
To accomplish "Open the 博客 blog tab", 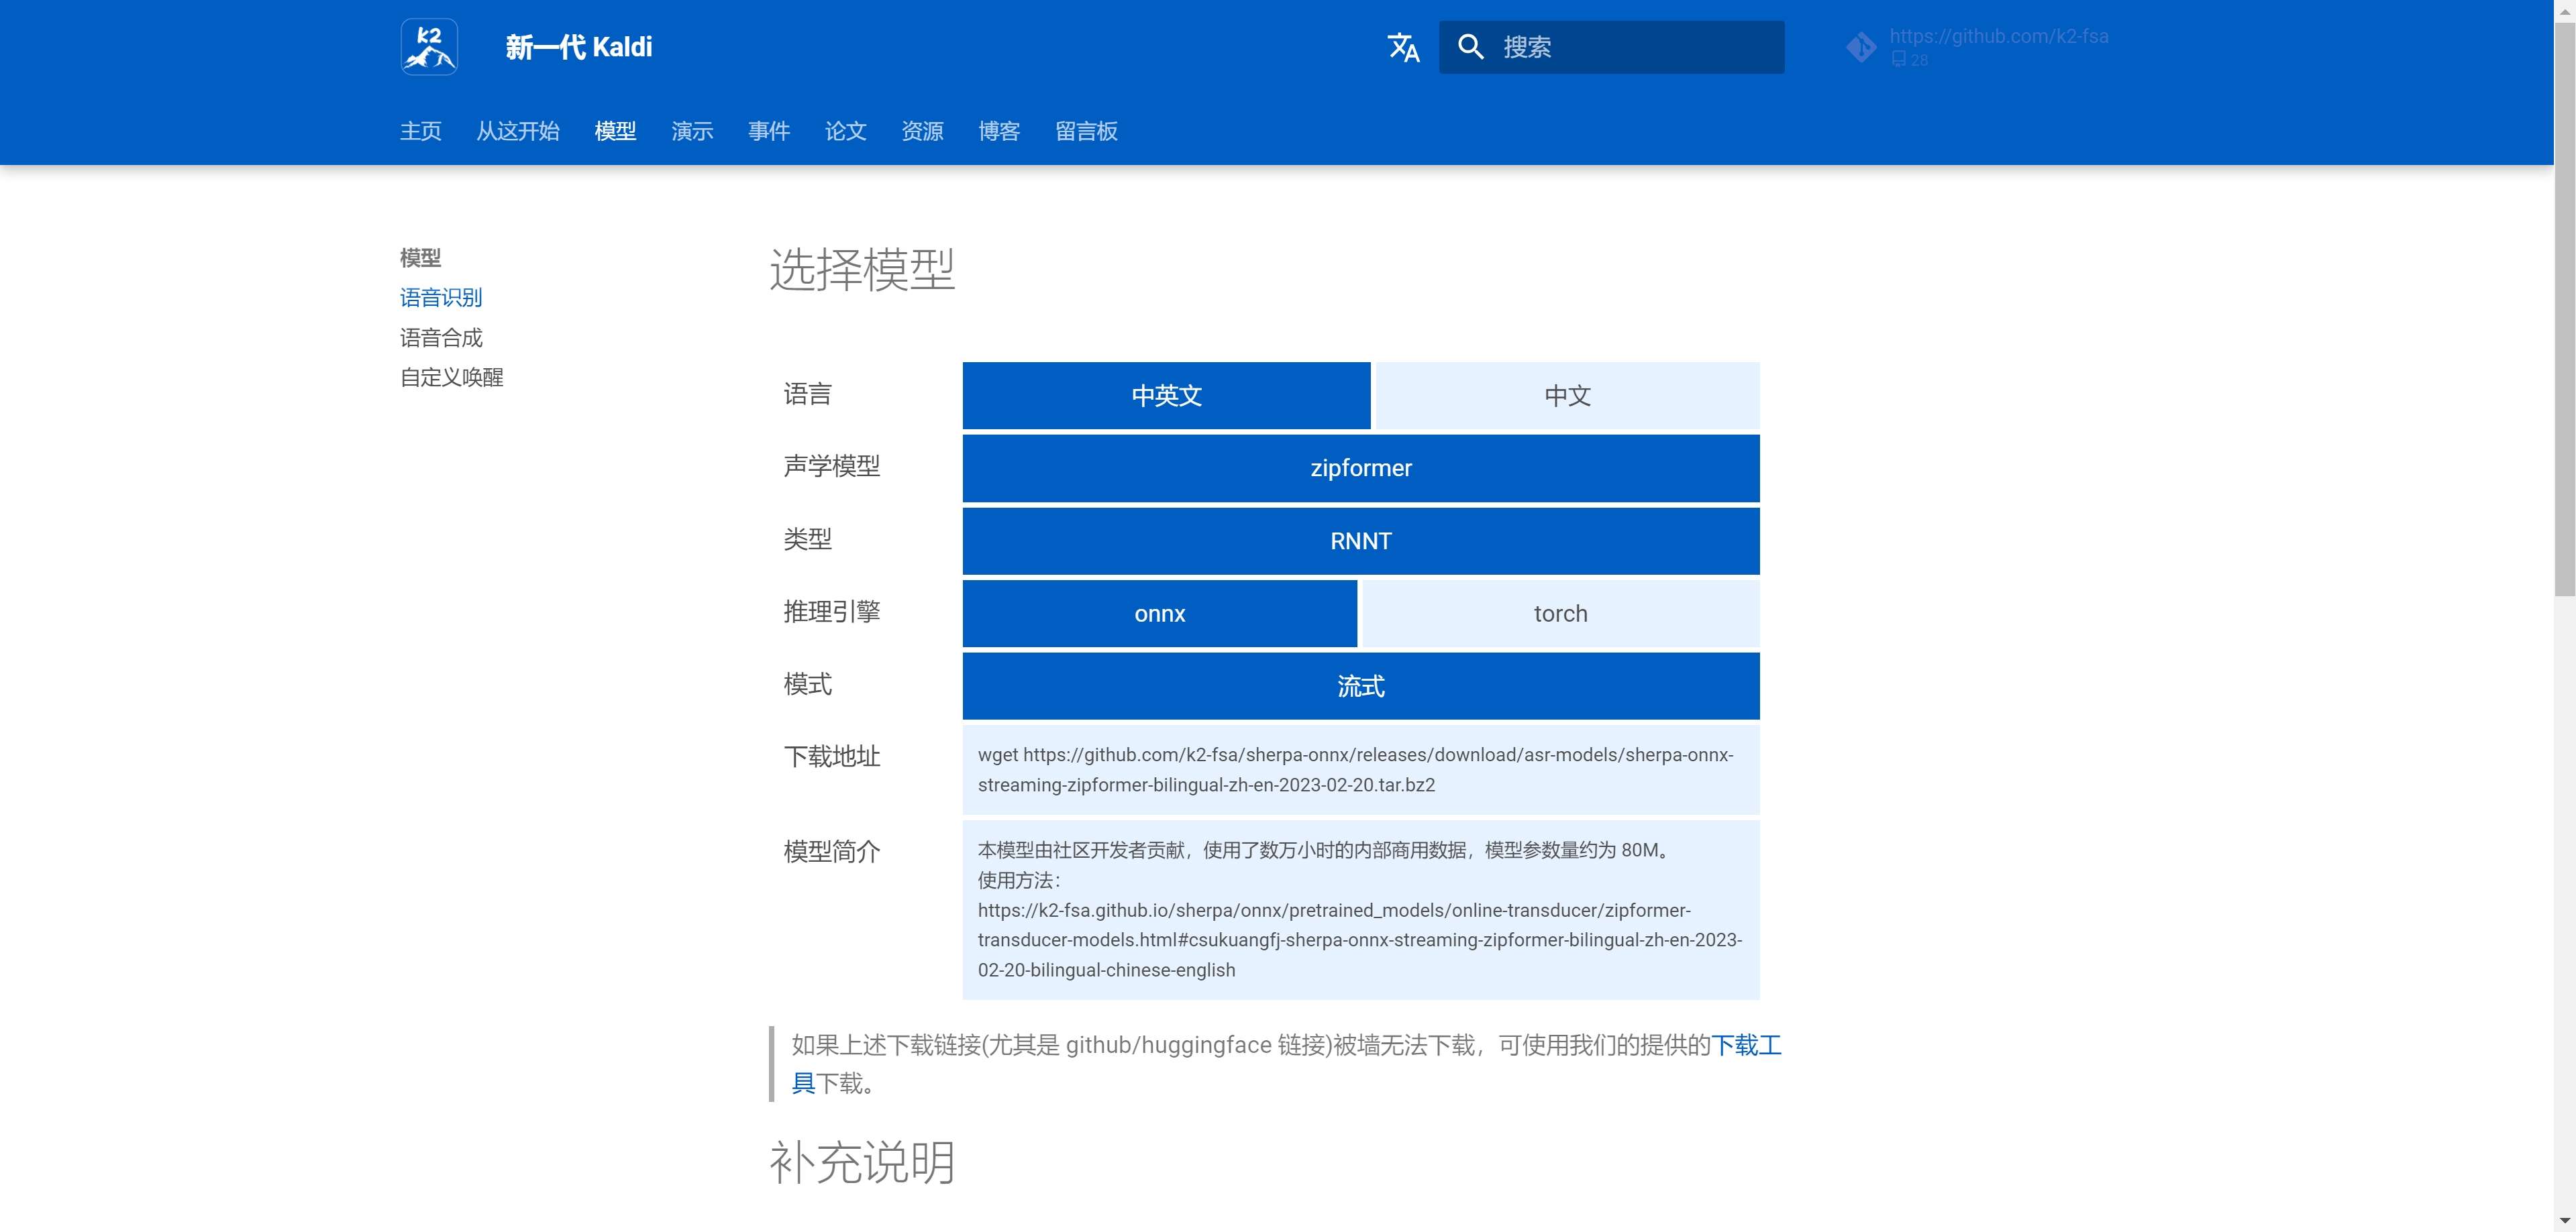I will click(x=998, y=131).
